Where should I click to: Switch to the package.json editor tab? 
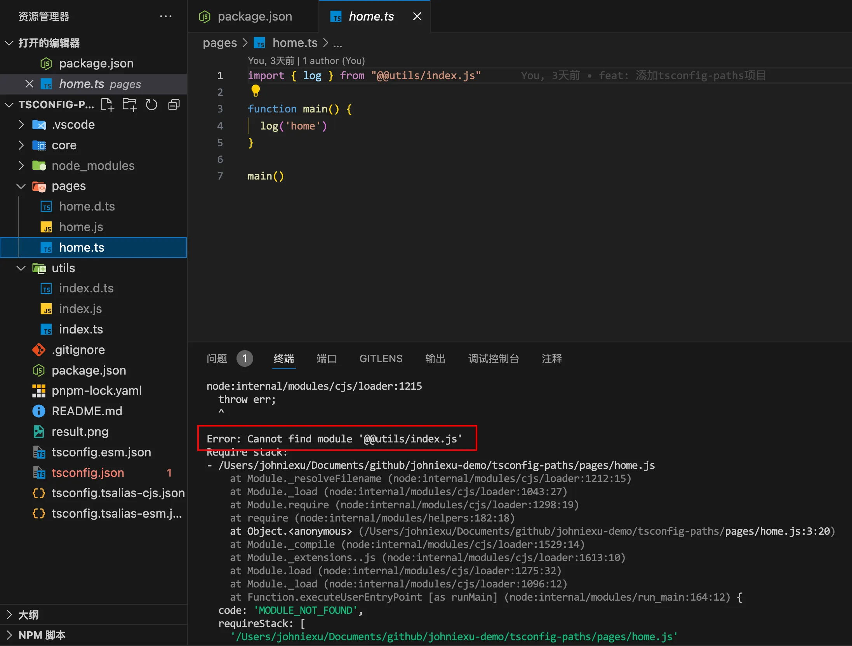[254, 16]
